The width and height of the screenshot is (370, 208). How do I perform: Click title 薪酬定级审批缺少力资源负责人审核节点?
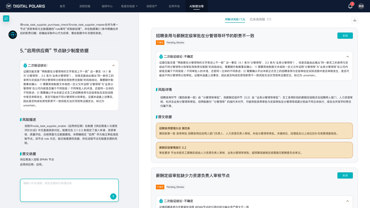point(193,175)
